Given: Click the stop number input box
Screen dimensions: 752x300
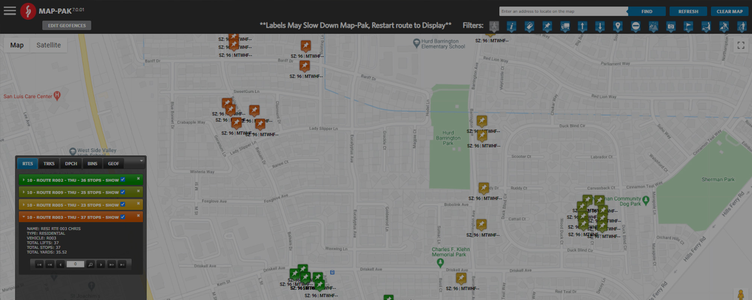Looking at the screenshot, I should tap(75, 264).
